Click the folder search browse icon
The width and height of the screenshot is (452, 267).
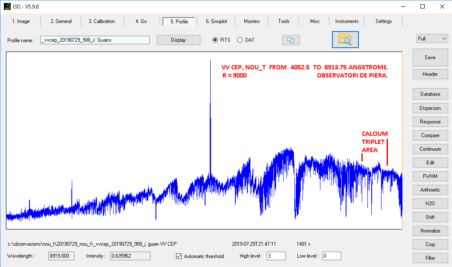click(x=345, y=40)
